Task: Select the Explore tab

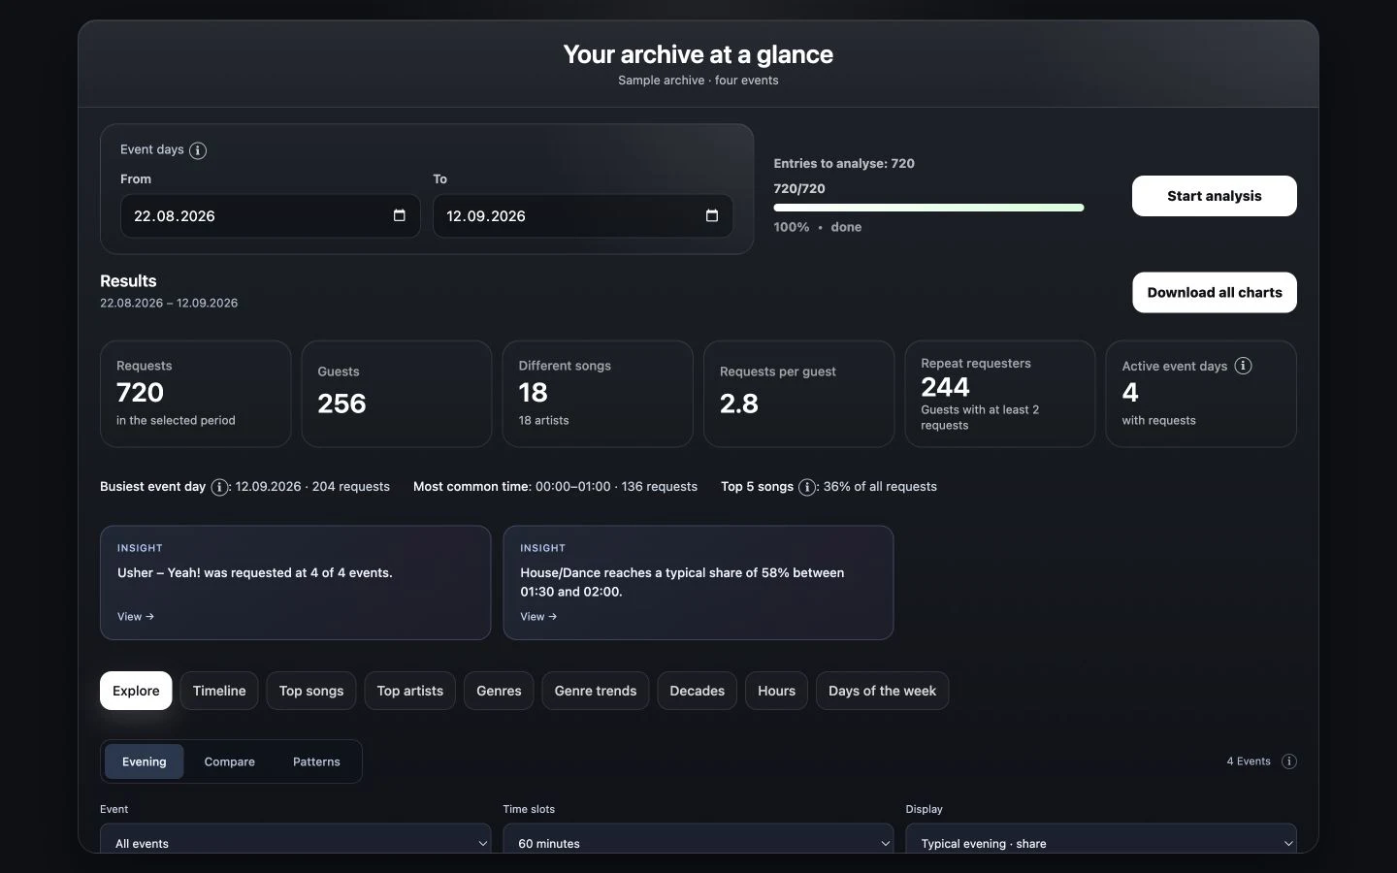Action: click(x=136, y=691)
